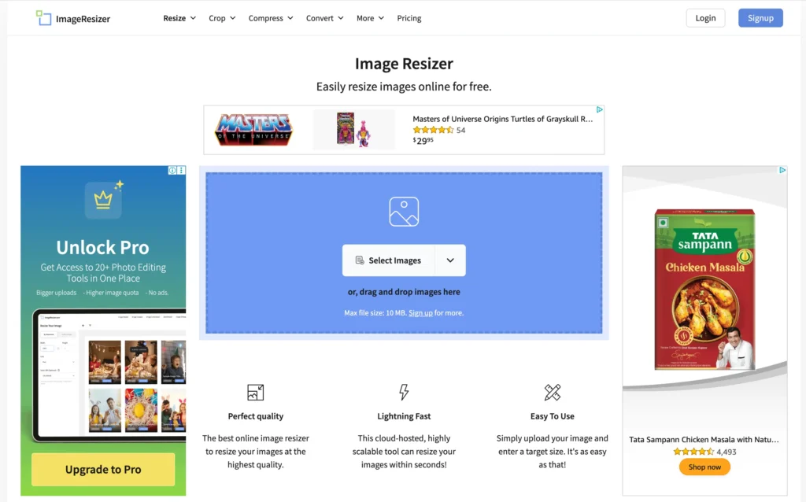Viewport: 806px width, 502px height.
Task: Open the Resize menu
Action: pyautogui.click(x=179, y=18)
